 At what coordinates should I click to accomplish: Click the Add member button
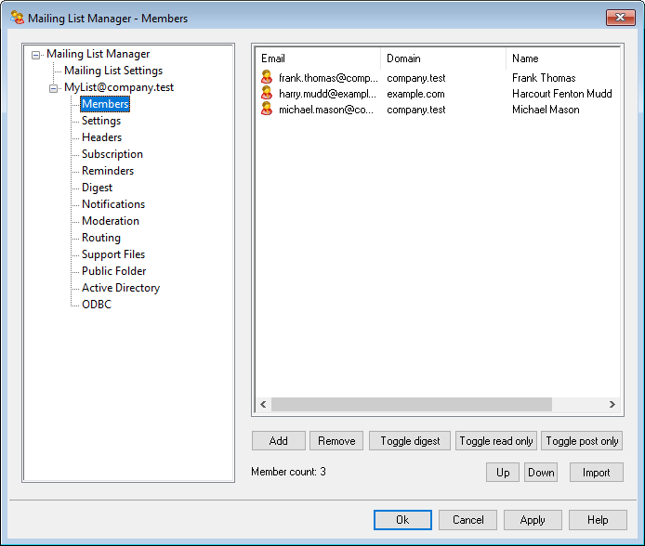click(x=278, y=441)
